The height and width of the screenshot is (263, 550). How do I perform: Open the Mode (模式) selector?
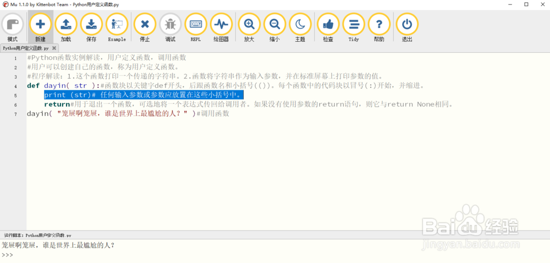coord(13,28)
